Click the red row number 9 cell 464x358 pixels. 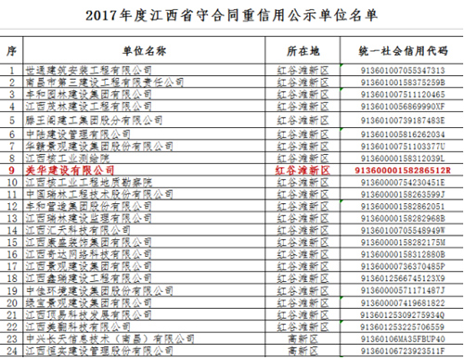pos(11,171)
